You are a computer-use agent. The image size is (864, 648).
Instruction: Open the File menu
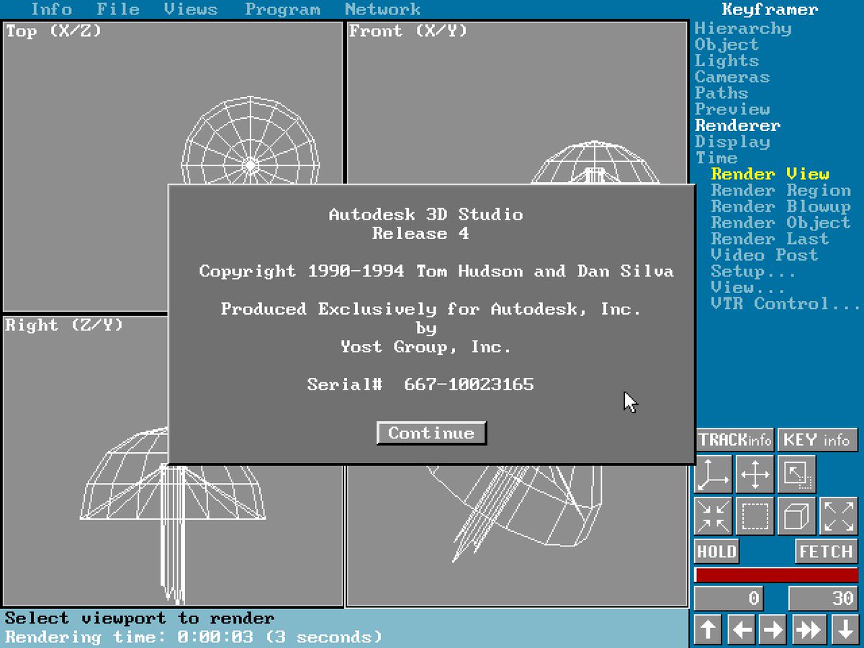(117, 9)
